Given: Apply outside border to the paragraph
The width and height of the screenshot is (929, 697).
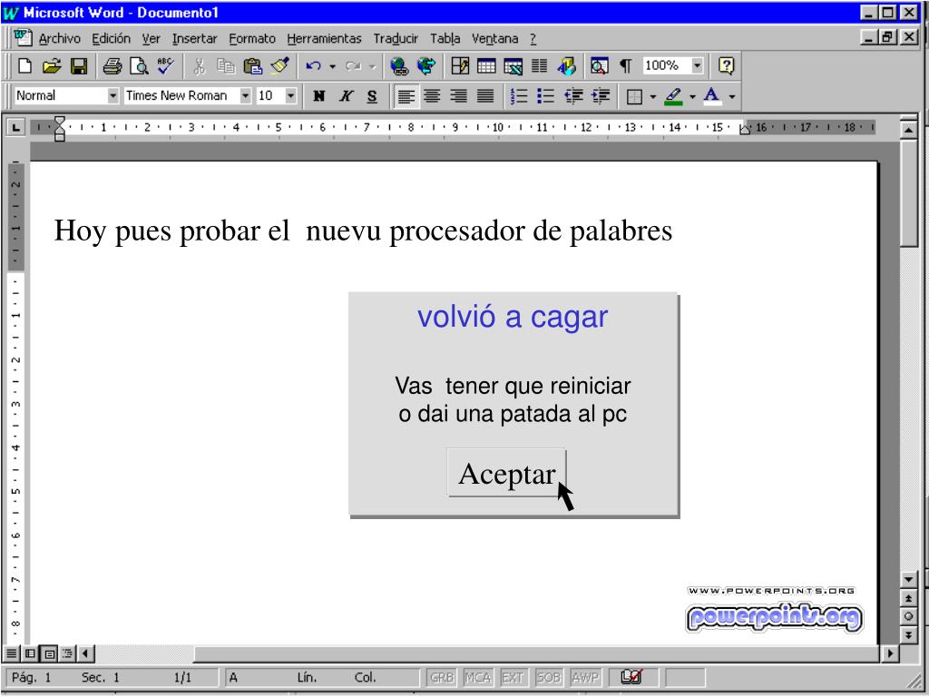Looking at the screenshot, I should pos(634,96).
